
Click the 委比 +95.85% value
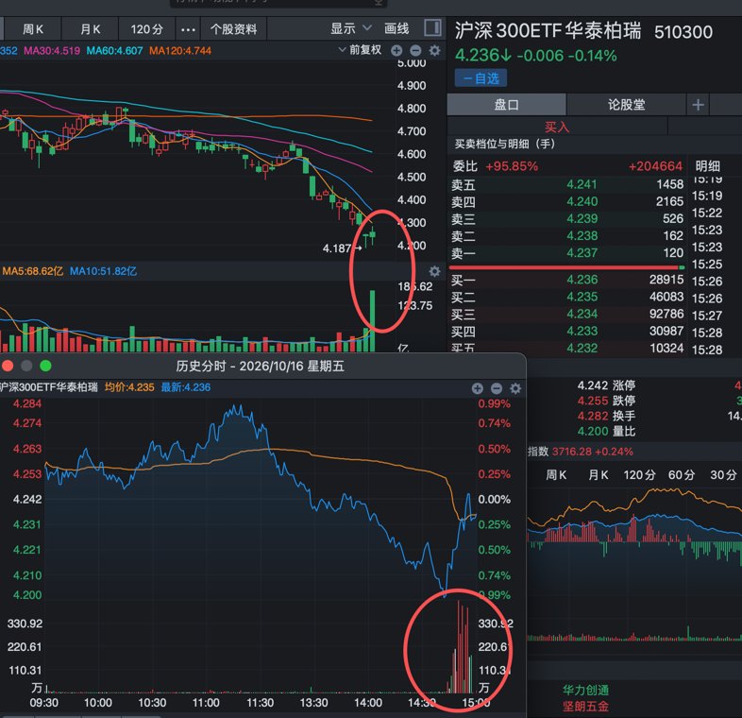point(512,166)
